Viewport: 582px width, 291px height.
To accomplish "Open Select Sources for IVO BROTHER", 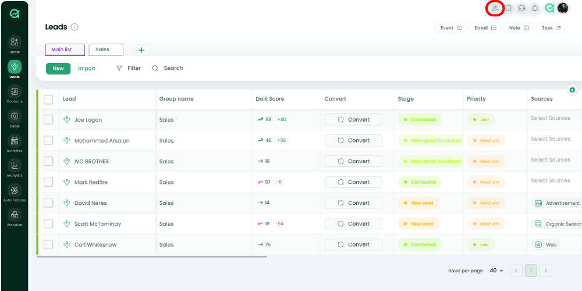I will pos(551,159).
